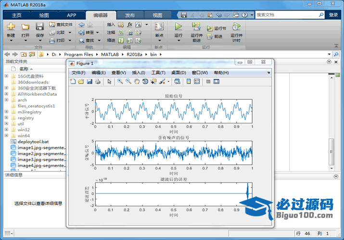
Task: Select the deploytool.bat file
Action: [33, 142]
